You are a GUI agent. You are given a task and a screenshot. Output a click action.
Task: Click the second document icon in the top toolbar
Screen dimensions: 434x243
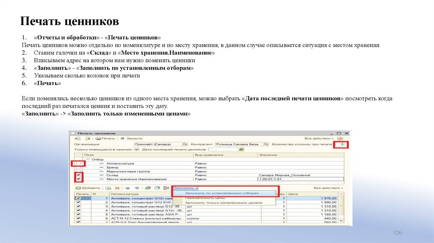click(x=88, y=138)
